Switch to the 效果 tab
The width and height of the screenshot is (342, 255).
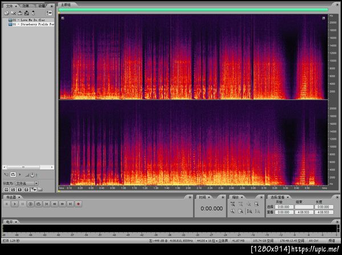(26, 6)
